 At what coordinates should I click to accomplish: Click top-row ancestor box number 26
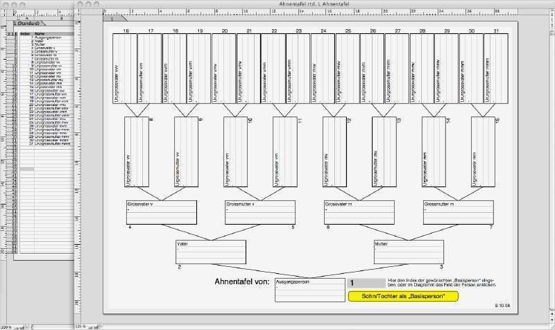click(373, 69)
